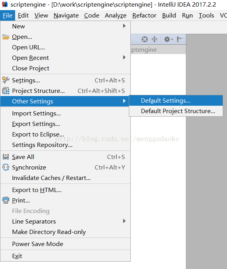
Task: Click the hide panel icon
Action: pyautogui.click(x=180, y=39)
